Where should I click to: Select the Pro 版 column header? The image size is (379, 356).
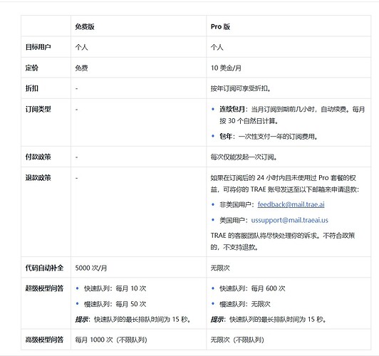click(220, 26)
